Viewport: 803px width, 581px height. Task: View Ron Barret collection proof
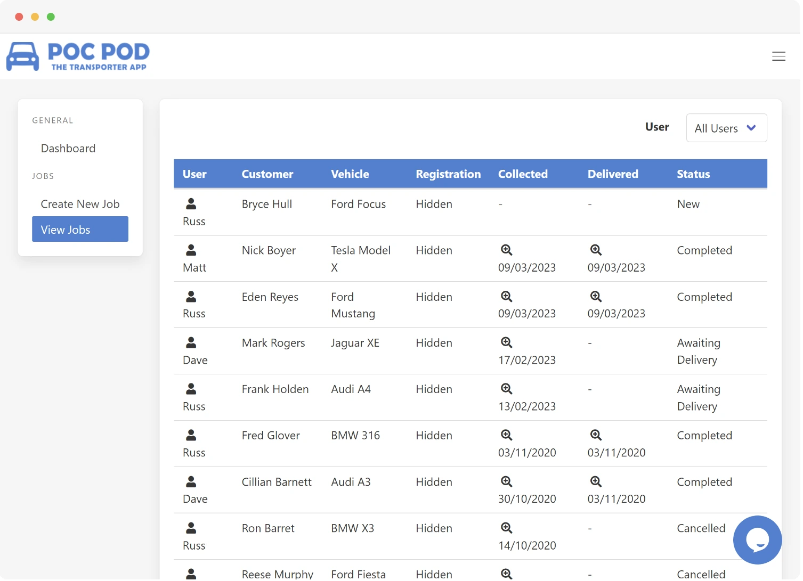(506, 527)
